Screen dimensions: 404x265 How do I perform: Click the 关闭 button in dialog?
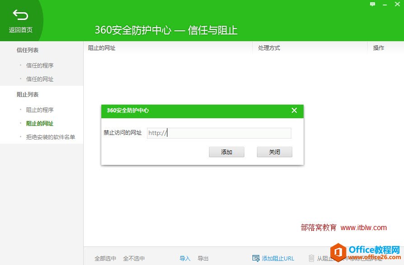pos(275,152)
